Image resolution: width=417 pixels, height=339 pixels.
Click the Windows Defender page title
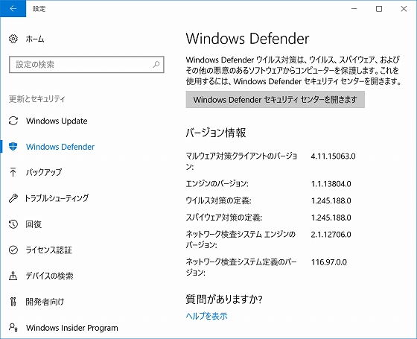pos(247,39)
